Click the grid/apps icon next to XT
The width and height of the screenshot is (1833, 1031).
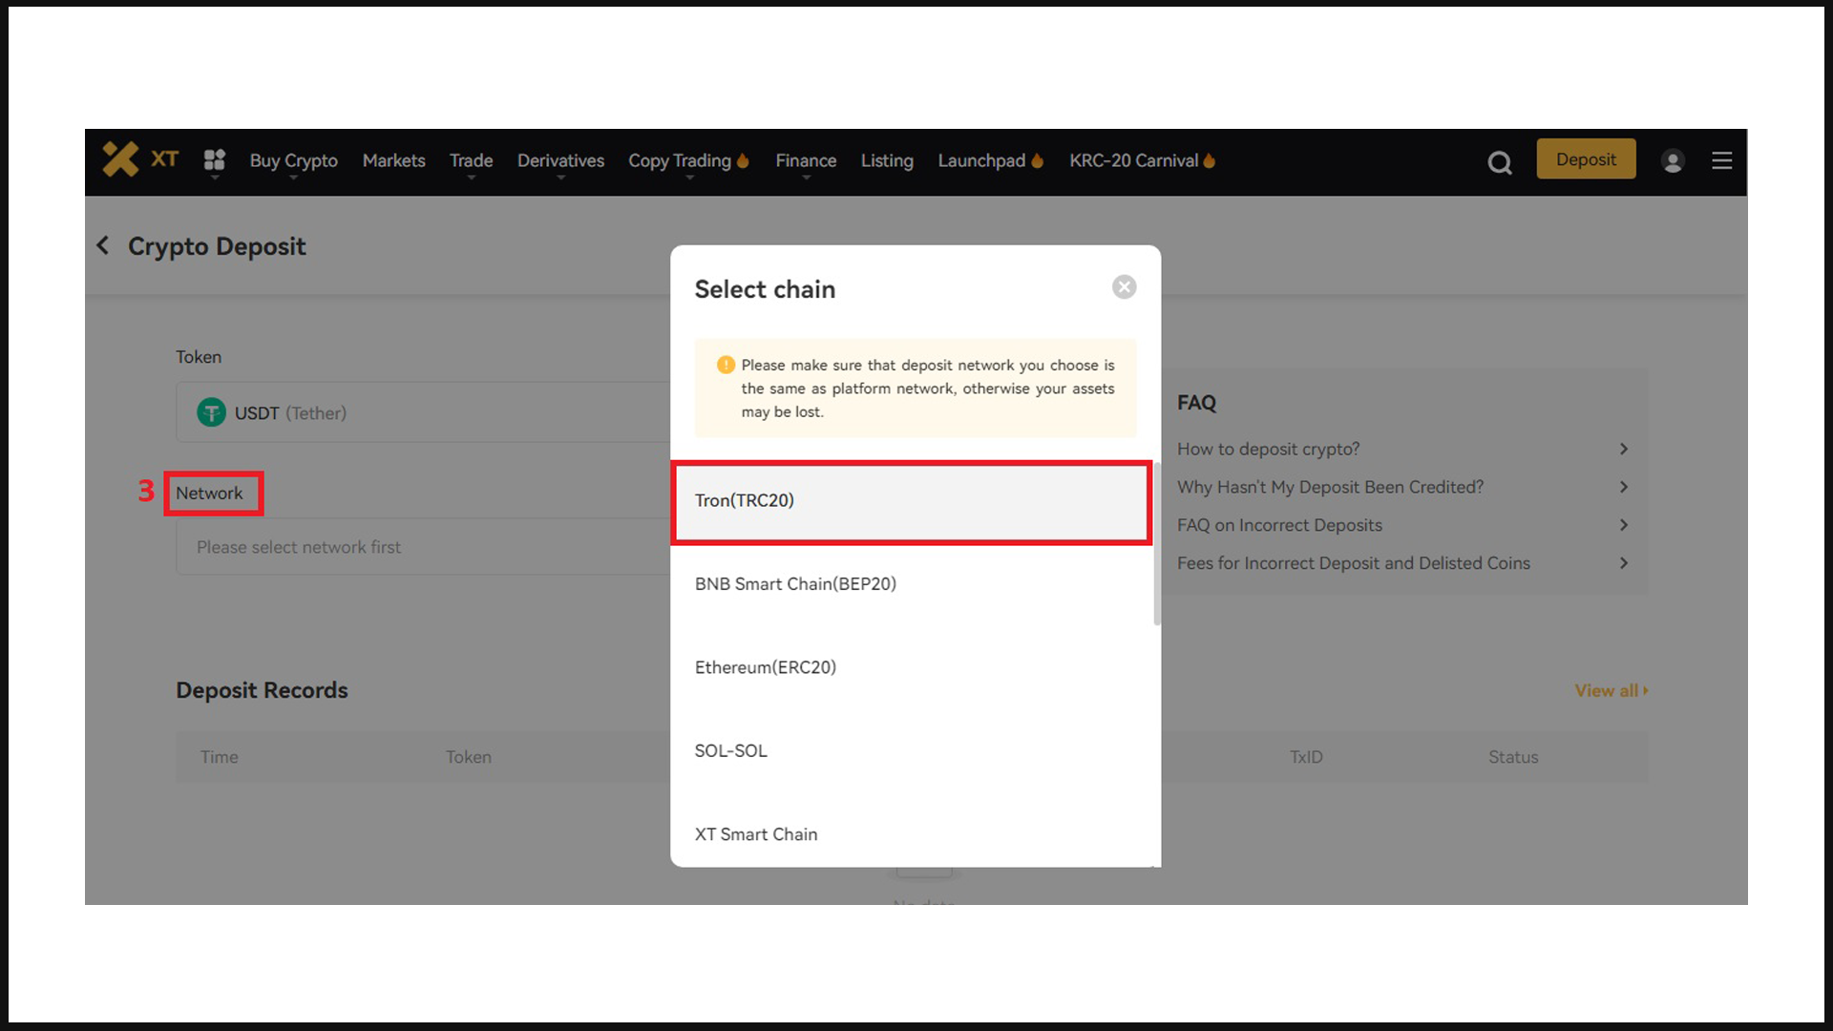[x=213, y=161]
